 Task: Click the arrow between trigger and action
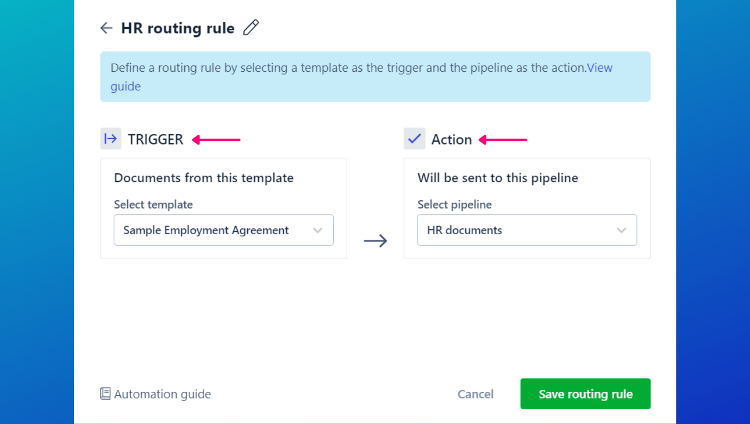pyautogui.click(x=375, y=240)
